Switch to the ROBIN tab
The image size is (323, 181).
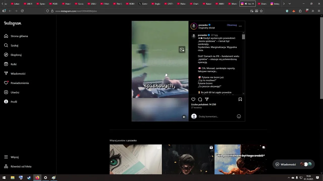click(130, 4)
